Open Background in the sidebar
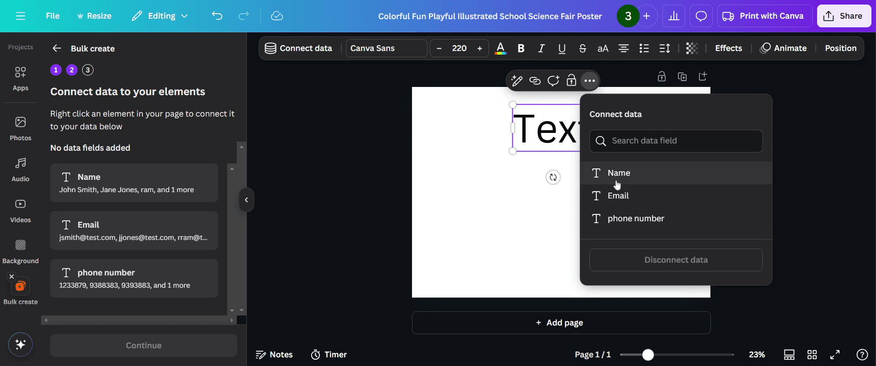 coord(21,251)
